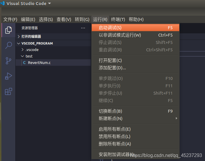Screen dimensions: 205x161
Task: Open the Run and Debug view
Action: point(8,76)
